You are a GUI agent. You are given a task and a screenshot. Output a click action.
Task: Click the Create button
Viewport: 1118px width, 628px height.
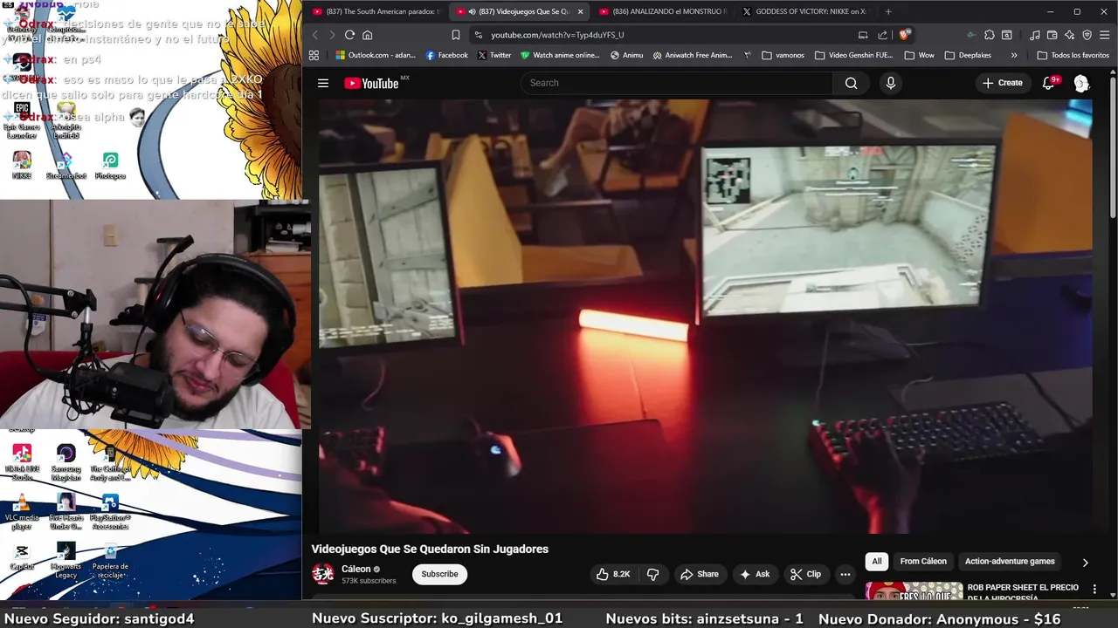[x=1002, y=83]
